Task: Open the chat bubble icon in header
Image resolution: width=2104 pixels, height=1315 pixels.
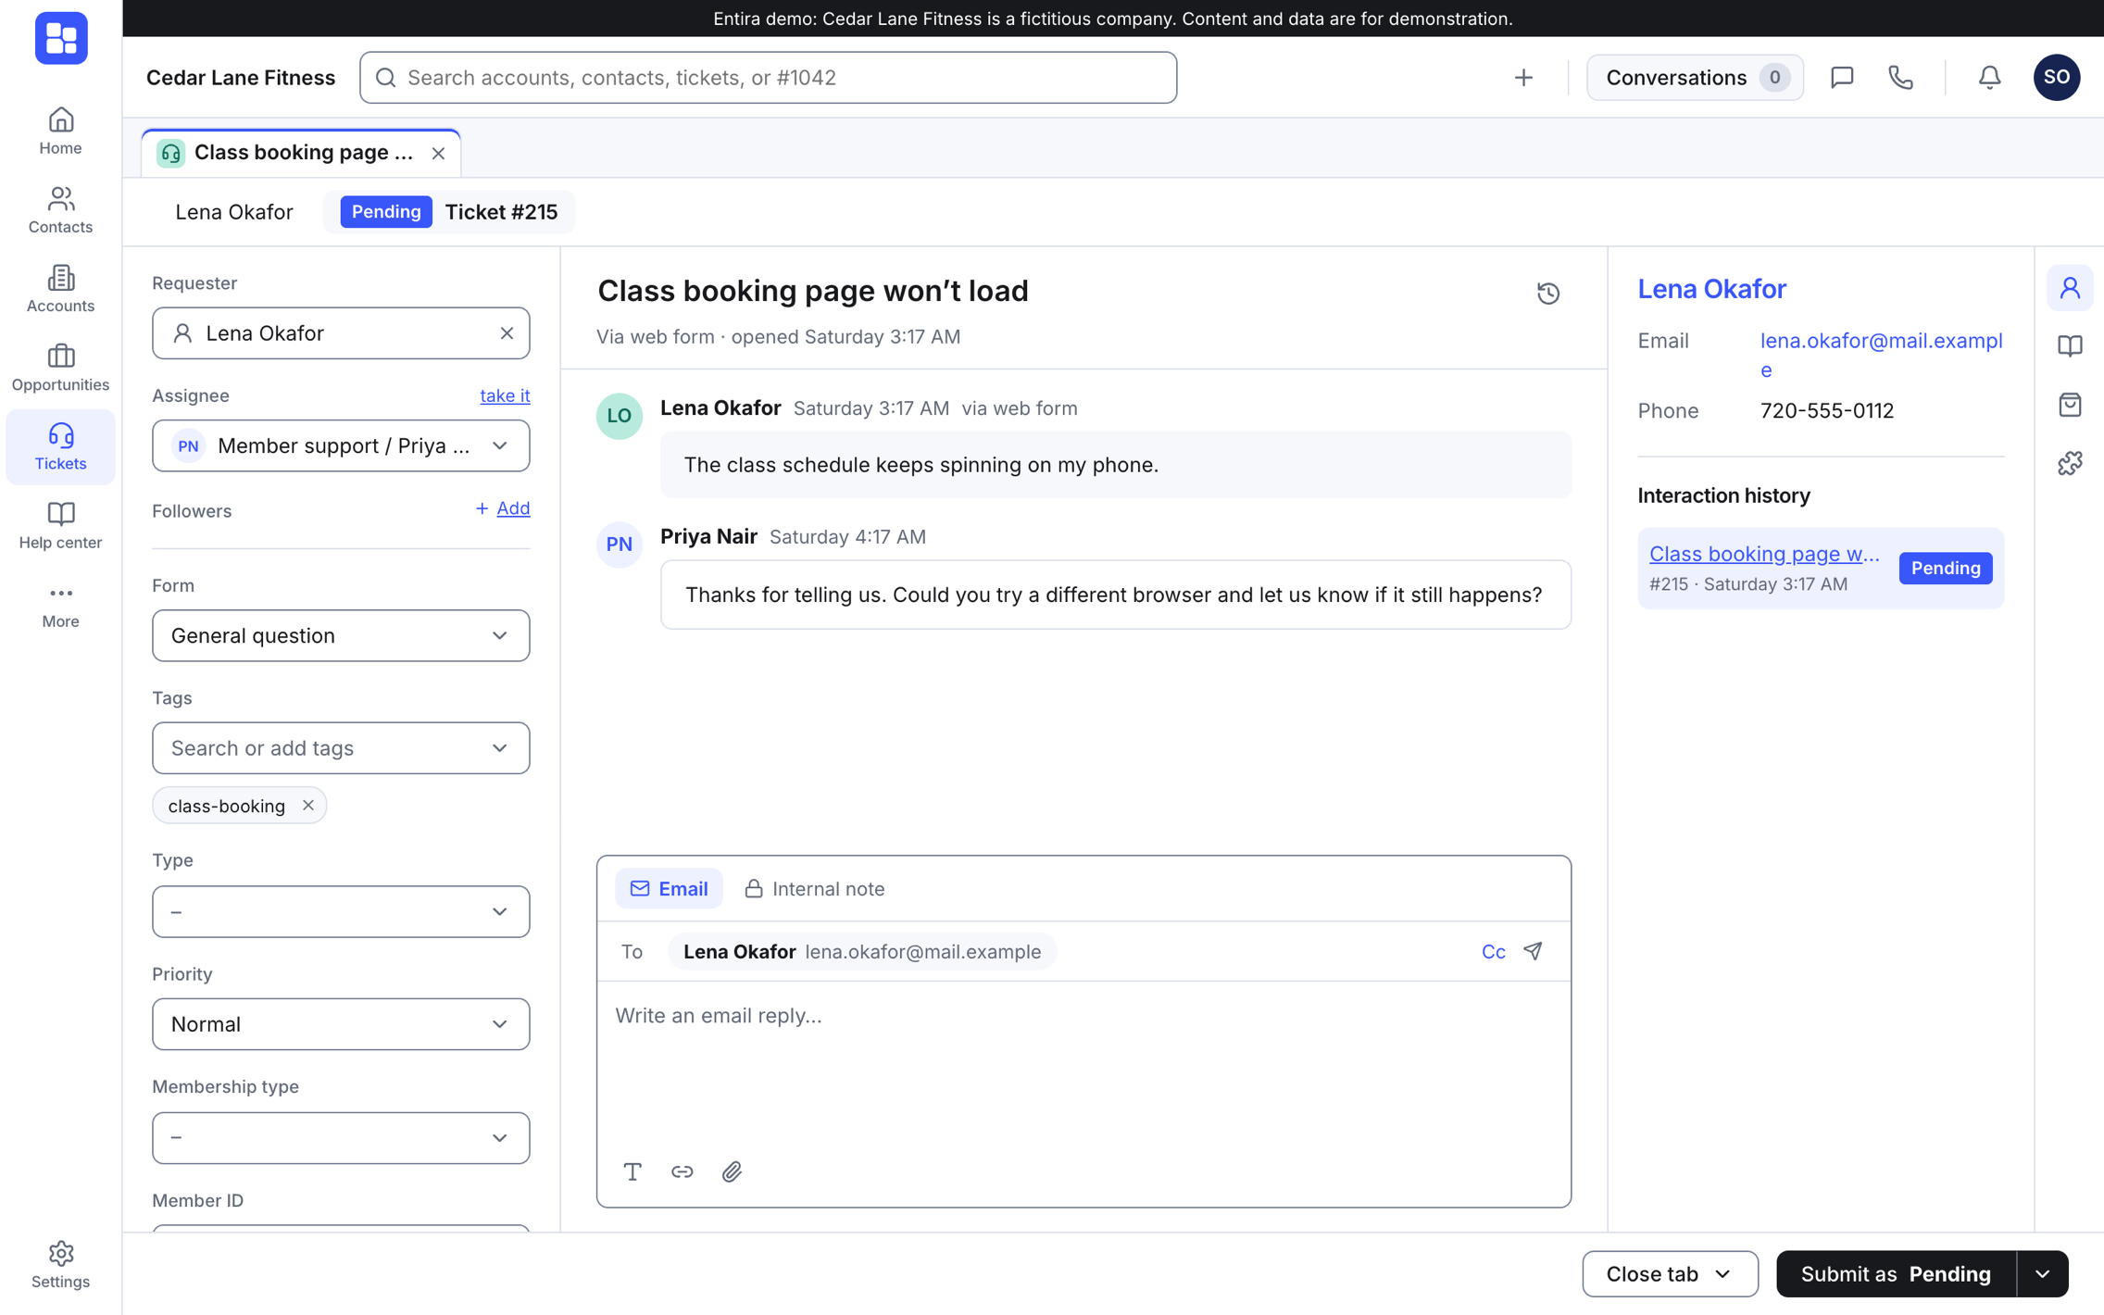Action: tap(1842, 78)
